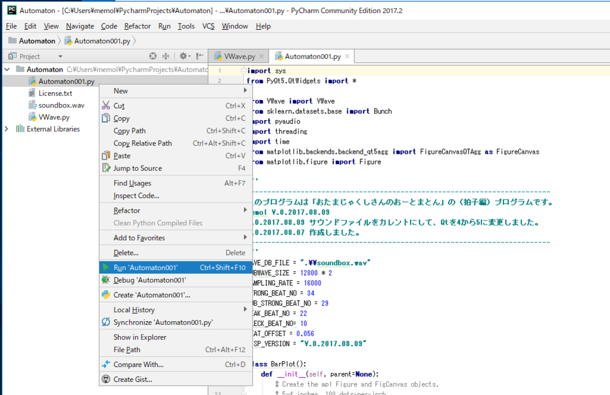Screen dimensions: 610x395
Task: Choose Show in Explorer
Action: tap(176, 337)
